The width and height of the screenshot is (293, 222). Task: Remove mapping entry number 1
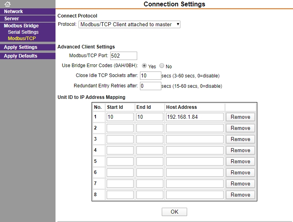click(240, 117)
